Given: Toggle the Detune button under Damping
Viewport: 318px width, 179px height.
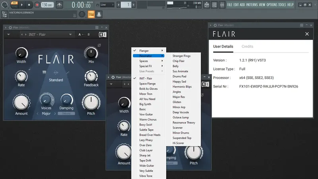Looking at the screenshot, I should click(66, 114).
